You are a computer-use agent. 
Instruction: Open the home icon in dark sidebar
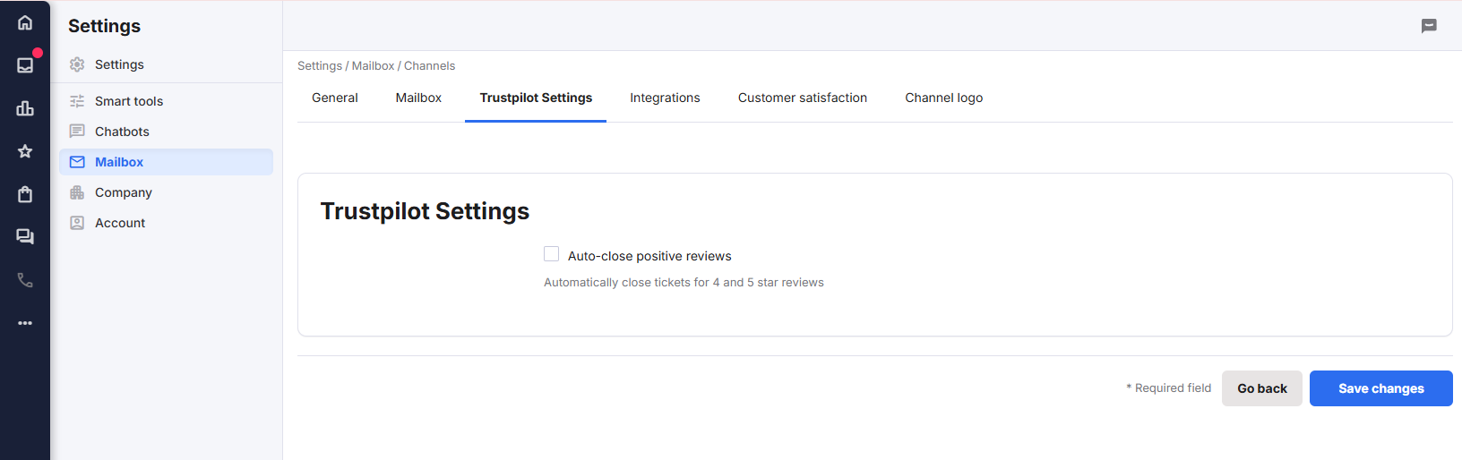pos(25,22)
